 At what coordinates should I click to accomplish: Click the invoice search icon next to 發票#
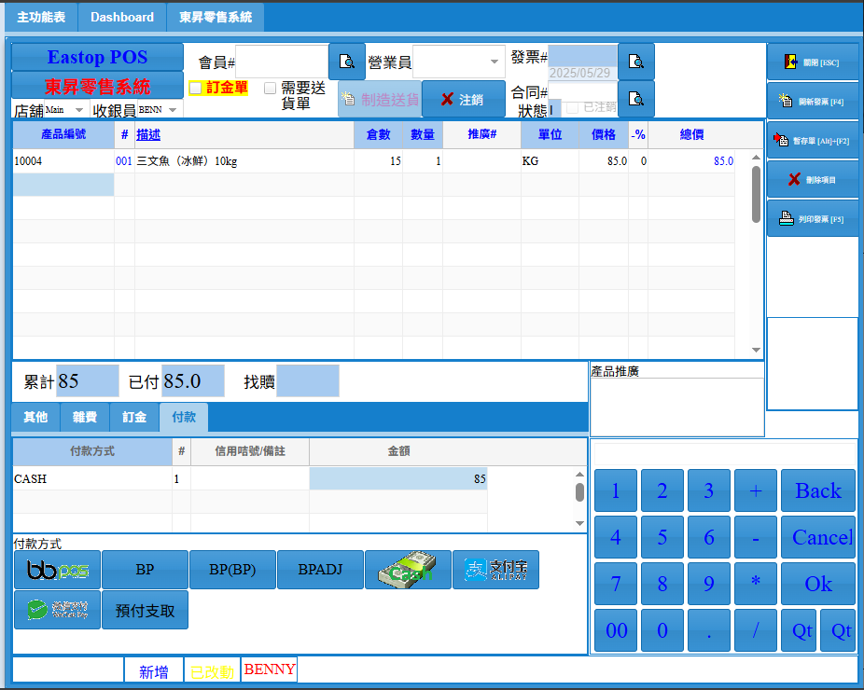click(636, 62)
